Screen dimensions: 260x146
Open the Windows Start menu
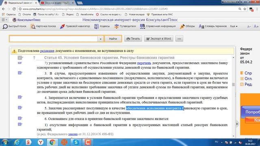point(5,142)
